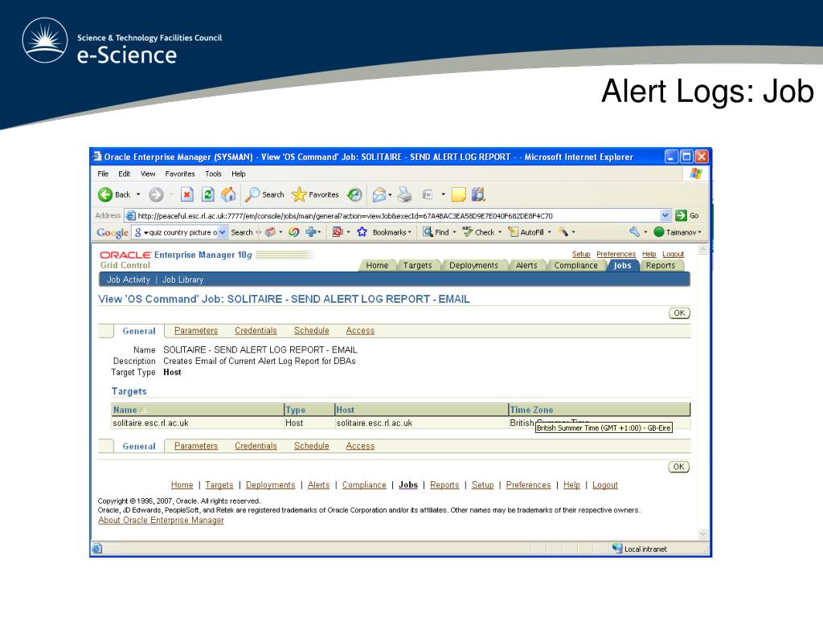Open the Address bar dropdown arrow
This screenshot has height=617, width=823.
pos(665,215)
